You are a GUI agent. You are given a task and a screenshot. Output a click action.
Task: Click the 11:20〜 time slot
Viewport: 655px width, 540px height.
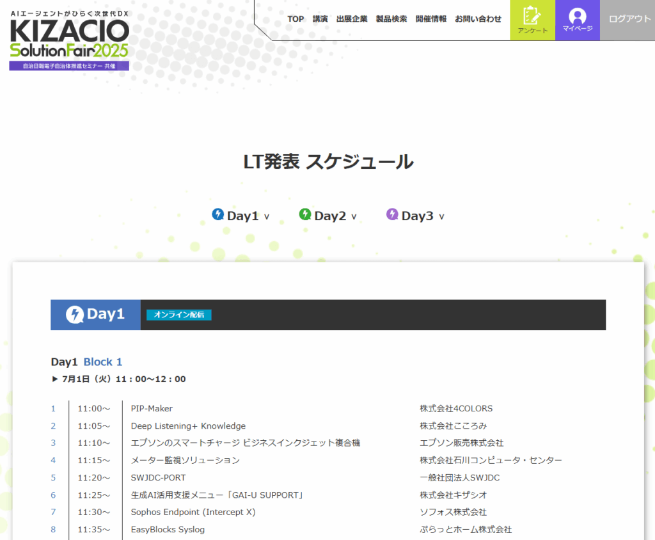[94, 478]
